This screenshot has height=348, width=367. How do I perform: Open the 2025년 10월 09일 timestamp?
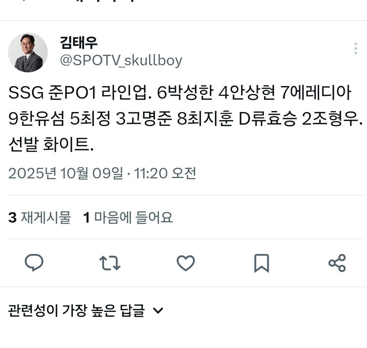[66, 173]
